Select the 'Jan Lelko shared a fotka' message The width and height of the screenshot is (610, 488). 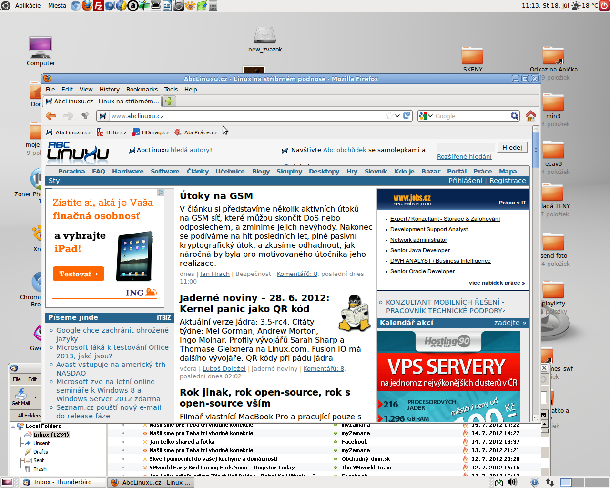(x=324, y=442)
